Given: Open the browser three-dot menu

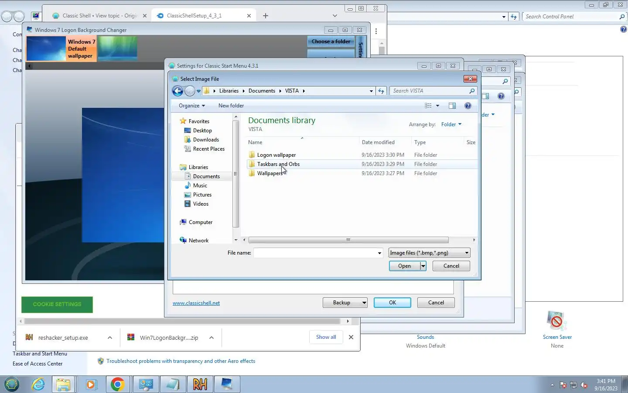Looking at the screenshot, I should click(376, 31).
